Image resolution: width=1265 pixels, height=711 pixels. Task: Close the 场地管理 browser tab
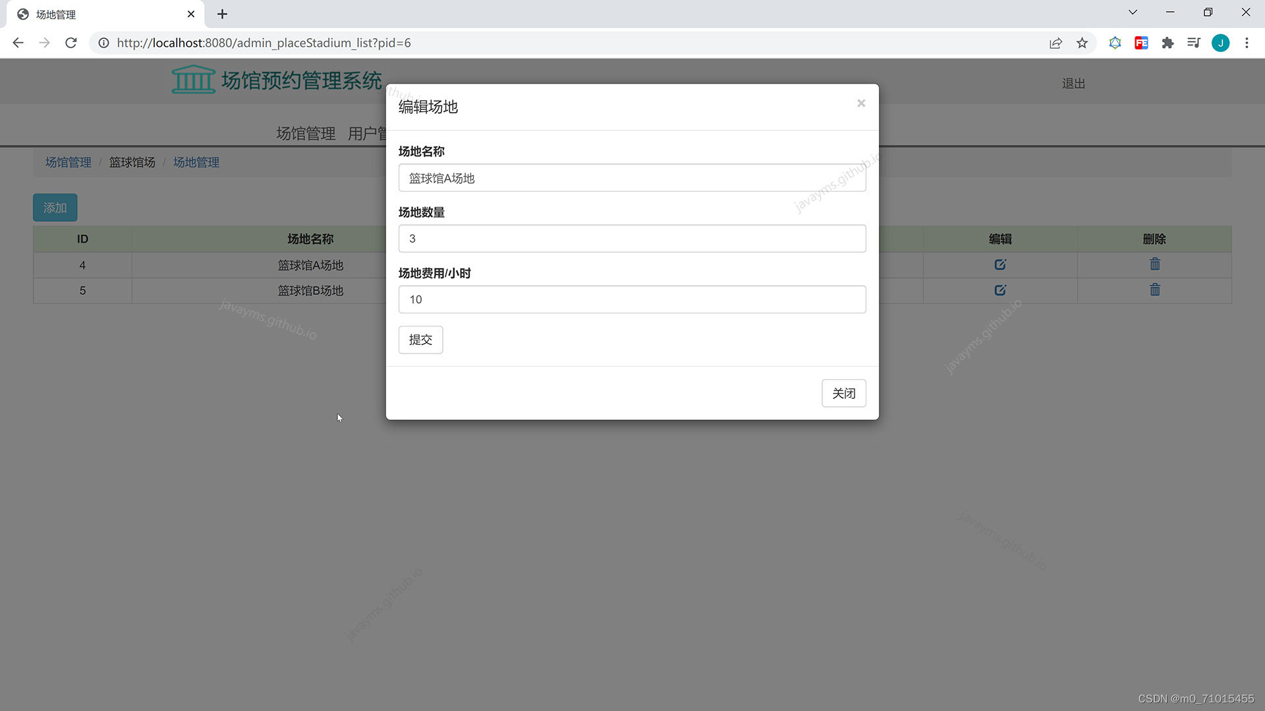(x=191, y=14)
